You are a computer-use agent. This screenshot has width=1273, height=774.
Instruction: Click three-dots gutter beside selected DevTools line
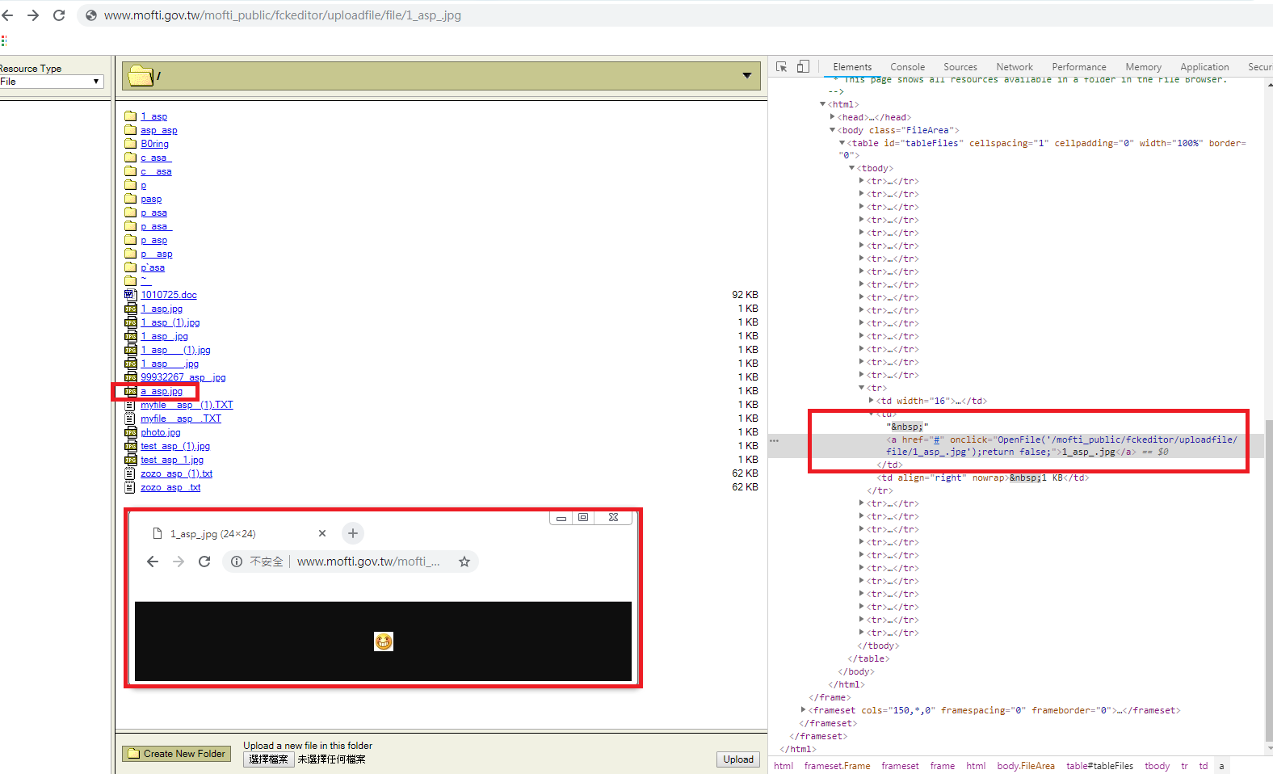tap(774, 441)
